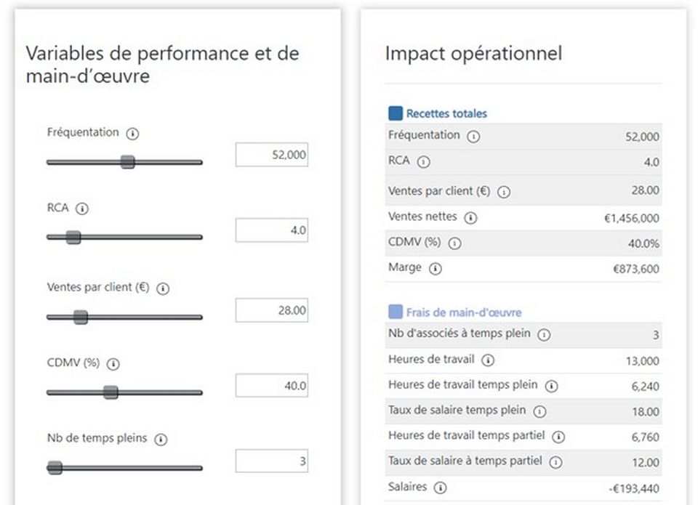Click the info icon next to RCA slider label
Image resolution: width=698 pixels, height=505 pixels.
coord(82,209)
